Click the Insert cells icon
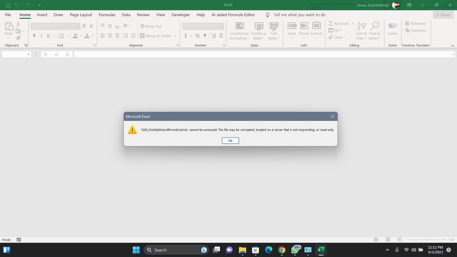The width and height of the screenshot is (457, 257). coord(292,26)
